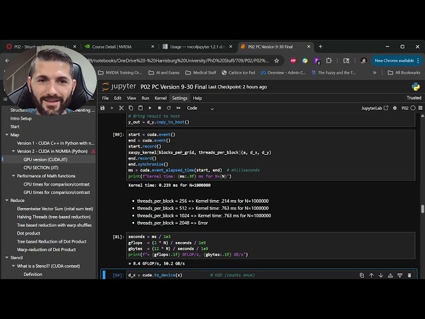
Task: Move the active cell up with arrow icon
Action: (371, 275)
